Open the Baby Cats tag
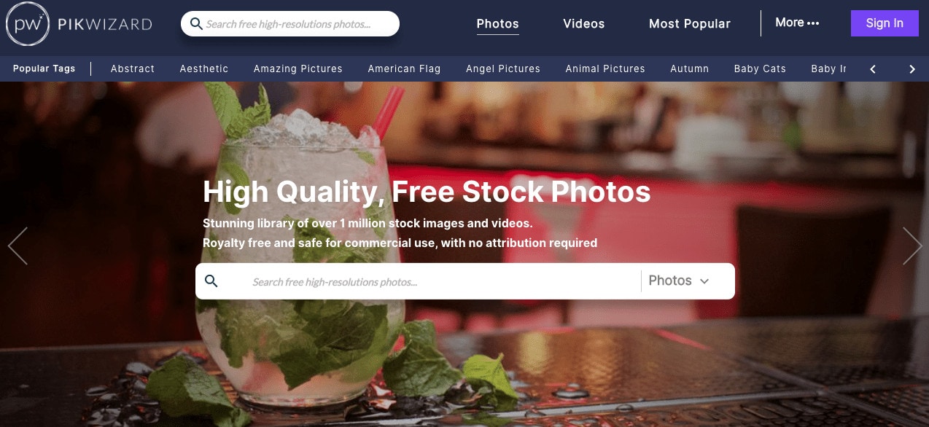 click(x=760, y=68)
